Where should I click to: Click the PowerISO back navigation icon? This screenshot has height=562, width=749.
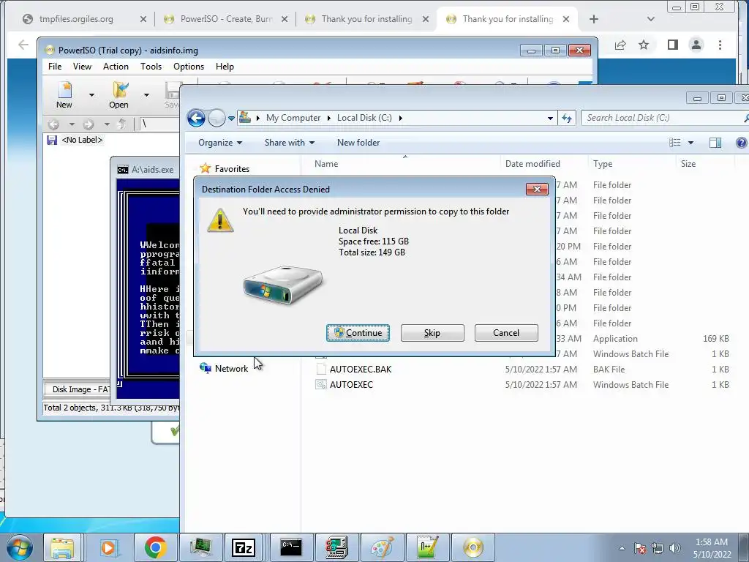53,124
